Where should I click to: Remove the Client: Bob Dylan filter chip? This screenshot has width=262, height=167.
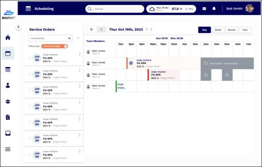[x=66, y=46]
